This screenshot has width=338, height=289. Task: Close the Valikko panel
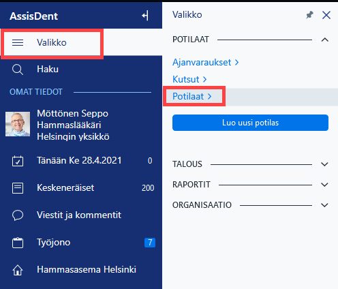point(326,15)
